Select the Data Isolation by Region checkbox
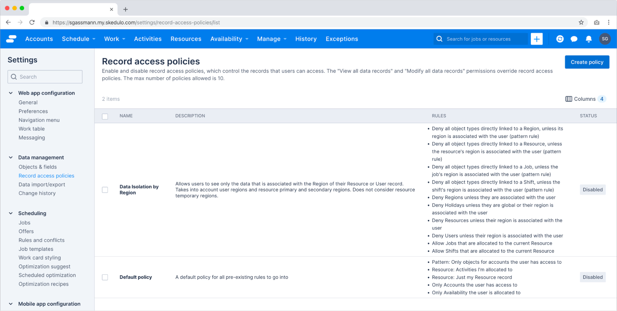The height and width of the screenshot is (311, 617). tap(105, 190)
